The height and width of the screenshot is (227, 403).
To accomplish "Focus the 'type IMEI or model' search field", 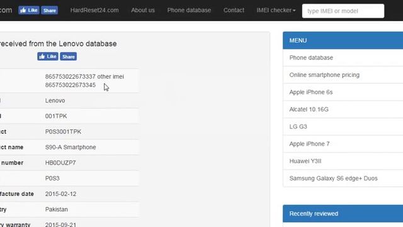I will 343,11.
